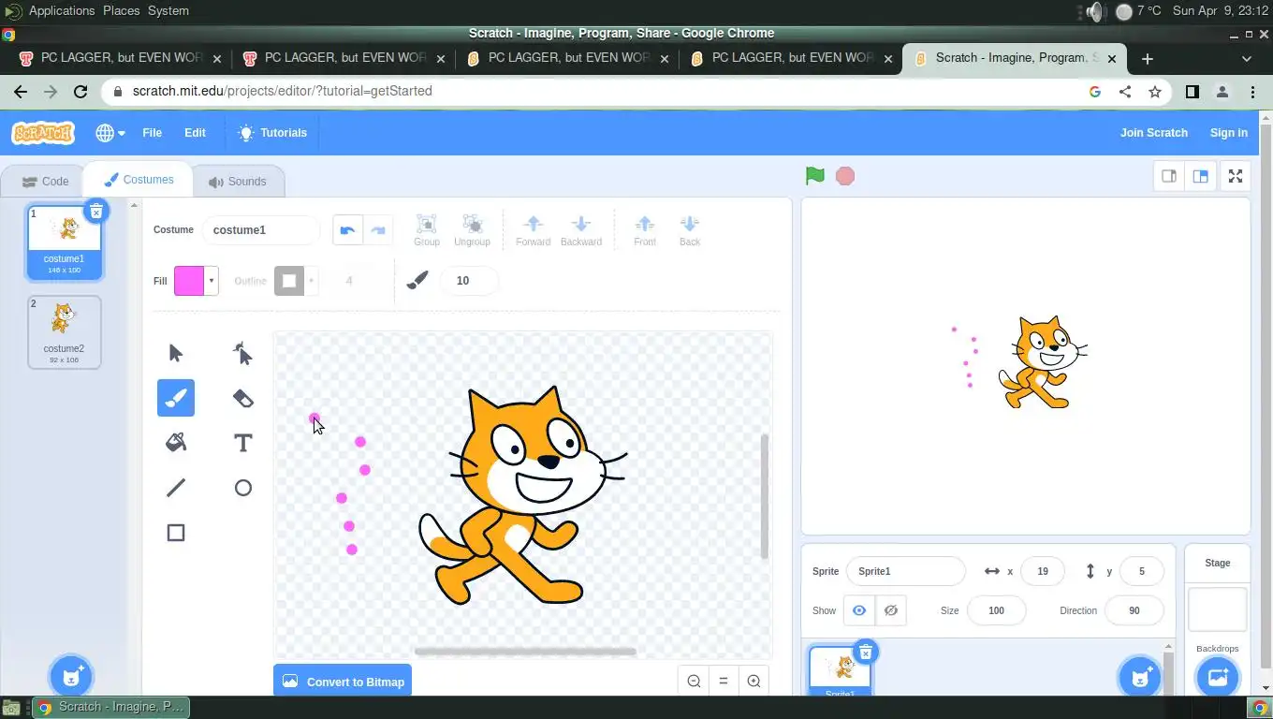
Task: Reset costume canvas zoom
Action: pos(724,682)
